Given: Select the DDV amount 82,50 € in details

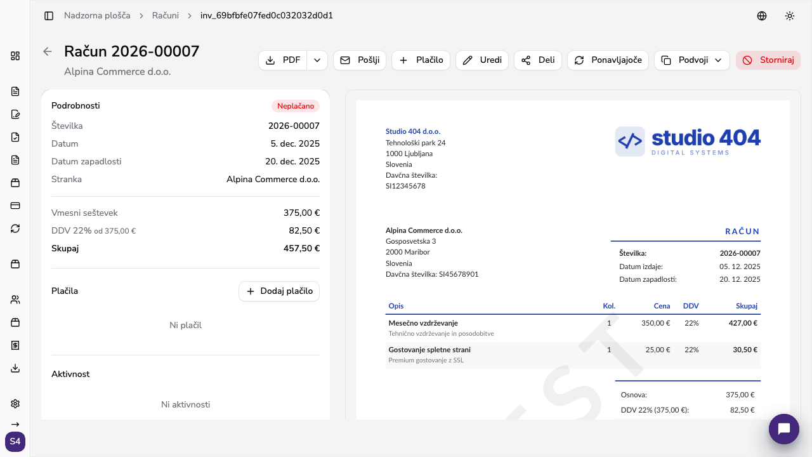Looking at the screenshot, I should pyautogui.click(x=304, y=230).
